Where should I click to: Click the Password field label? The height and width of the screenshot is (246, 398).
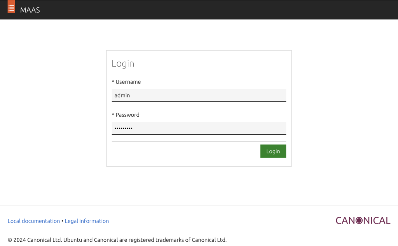126,115
